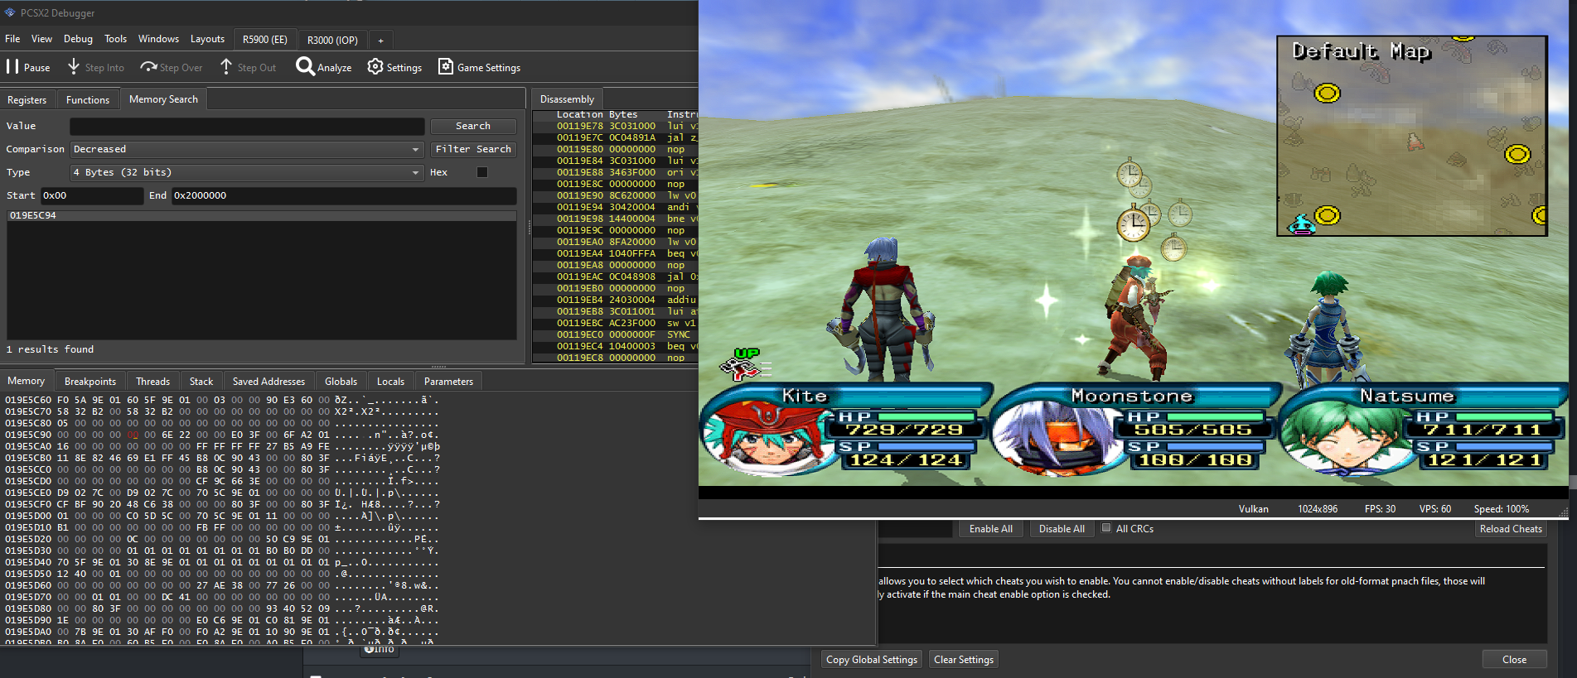Switch to the Threads tab

click(x=152, y=381)
